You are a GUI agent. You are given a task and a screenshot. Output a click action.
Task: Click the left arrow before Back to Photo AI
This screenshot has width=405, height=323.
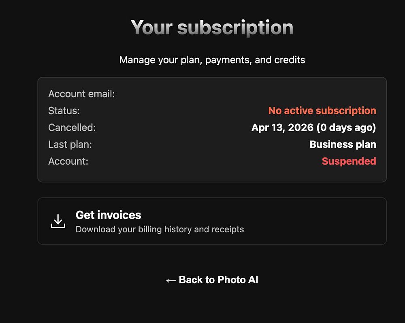coord(171,280)
